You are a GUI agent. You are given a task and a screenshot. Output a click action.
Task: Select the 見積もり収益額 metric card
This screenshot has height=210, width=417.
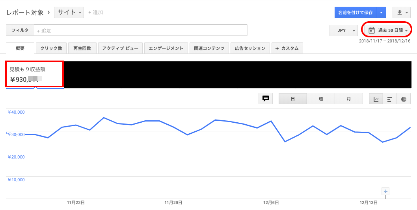click(35, 74)
